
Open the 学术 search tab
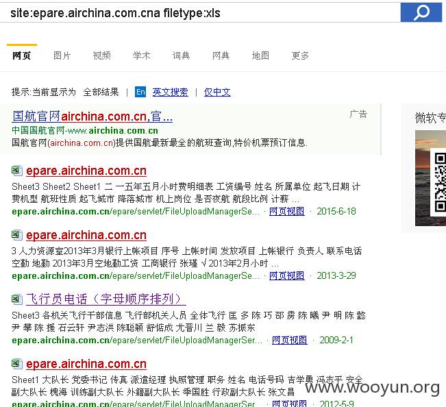[x=141, y=56]
